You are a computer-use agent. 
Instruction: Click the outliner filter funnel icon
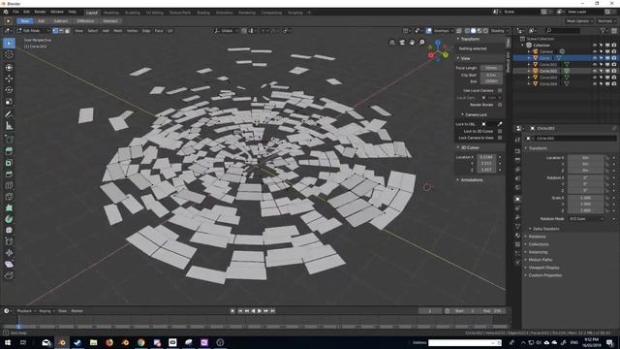603,30
